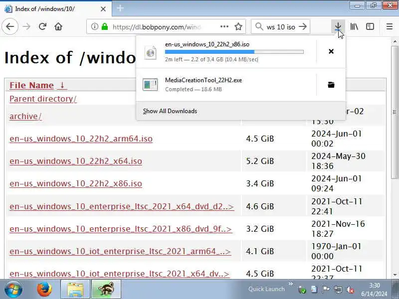Click scrollbar up arrow
This screenshot has height=299, width=399.
coord(395,41)
